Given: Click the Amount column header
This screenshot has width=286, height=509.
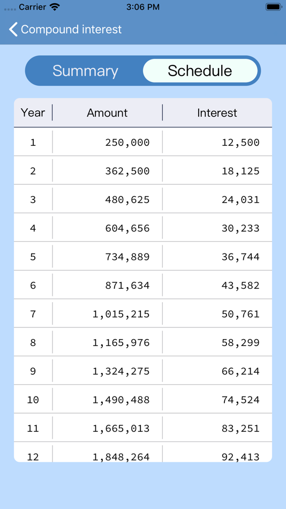Looking at the screenshot, I should pos(107,113).
